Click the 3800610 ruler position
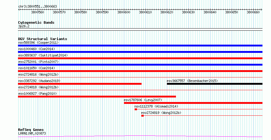Screen dimensions: 271x140 (145, 12)
